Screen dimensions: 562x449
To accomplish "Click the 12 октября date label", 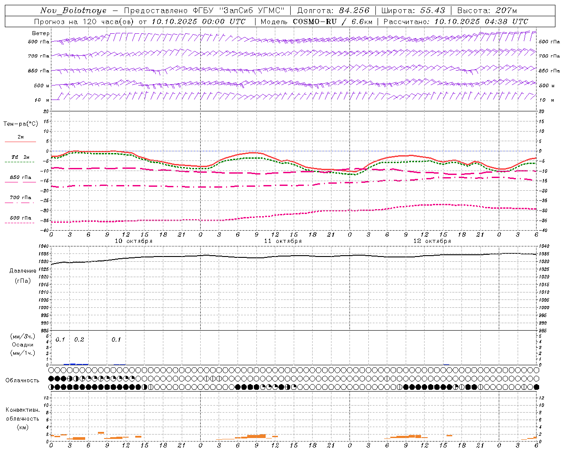I will [x=432, y=241].
